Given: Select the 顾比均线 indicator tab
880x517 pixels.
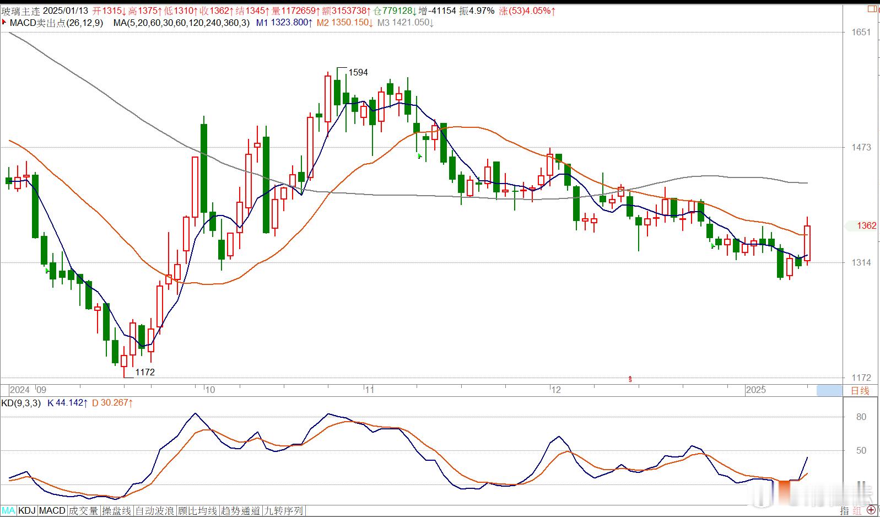Looking at the screenshot, I should [198, 511].
